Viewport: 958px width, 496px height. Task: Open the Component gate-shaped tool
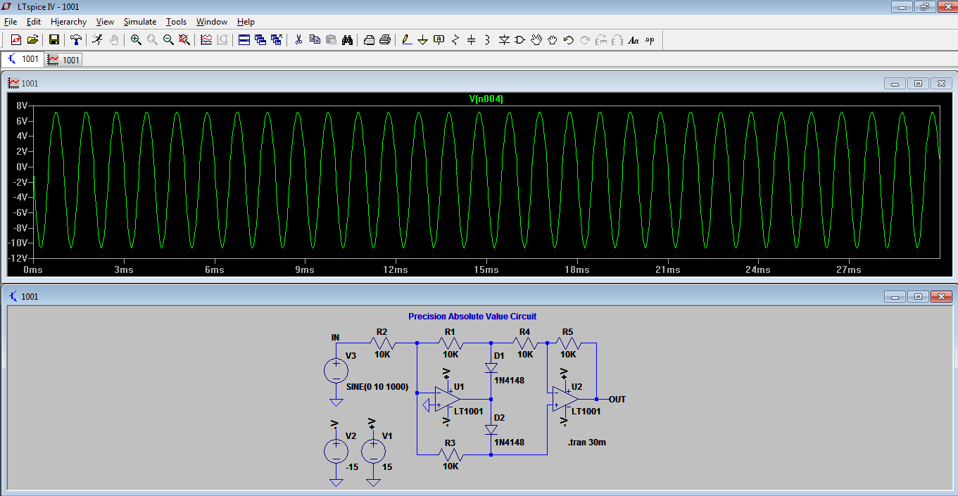pyautogui.click(x=520, y=40)
